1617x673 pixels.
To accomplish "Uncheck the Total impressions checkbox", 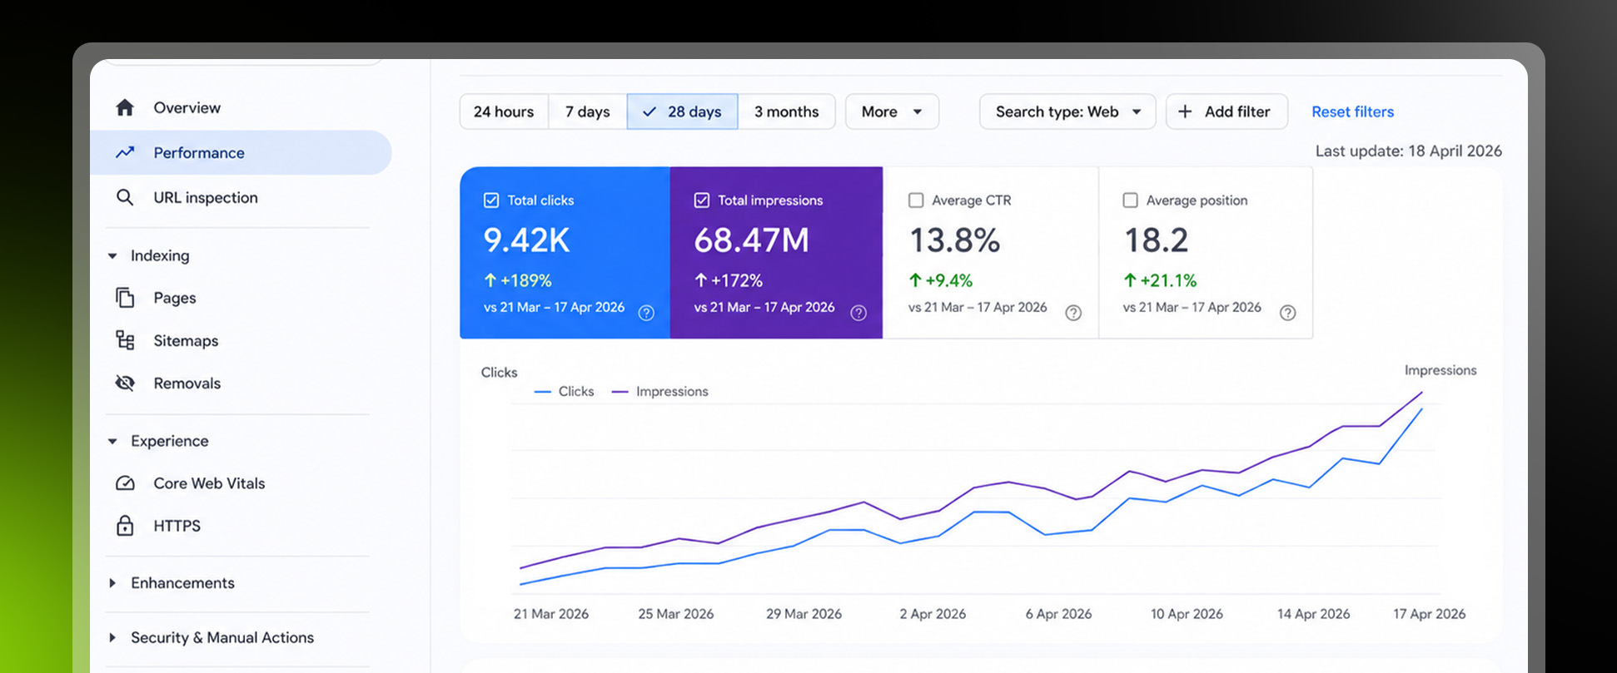I will pyautogui.click(x=702, y=200).
